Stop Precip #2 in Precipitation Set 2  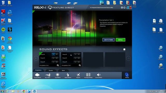pyautogui.click(x=79, y=58)
